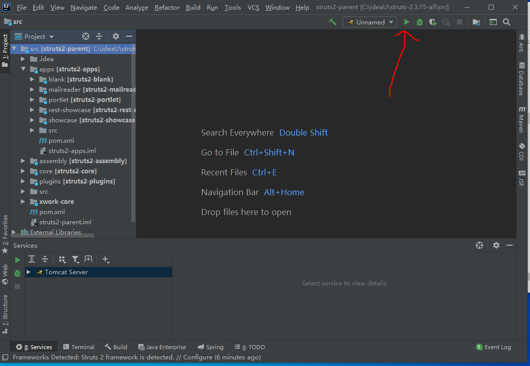Viewport: 530px width, 366px height.
Task: Open the Event Log
Action: click(493, 347)
